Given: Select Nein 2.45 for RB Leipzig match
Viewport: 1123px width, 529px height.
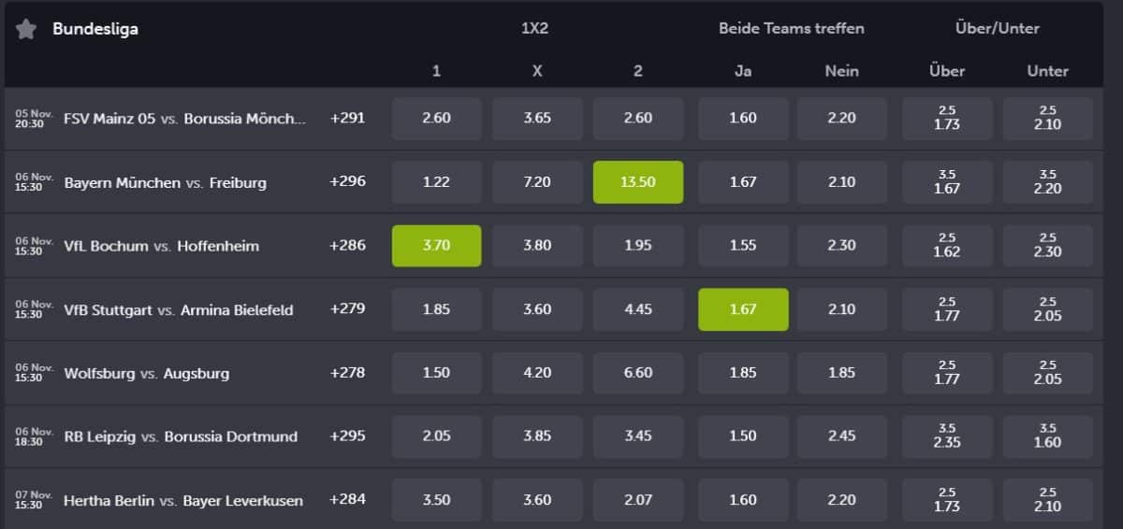Looking at the screenshot, I should [841, 436].
